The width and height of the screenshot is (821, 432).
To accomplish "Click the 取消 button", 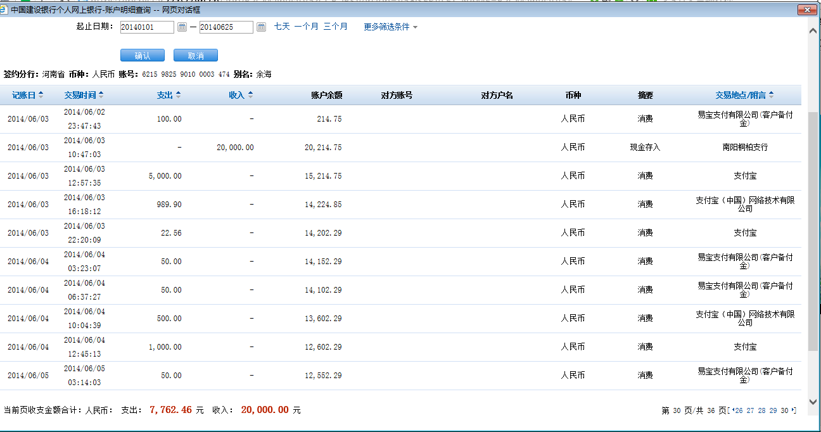I will [196, 56].
